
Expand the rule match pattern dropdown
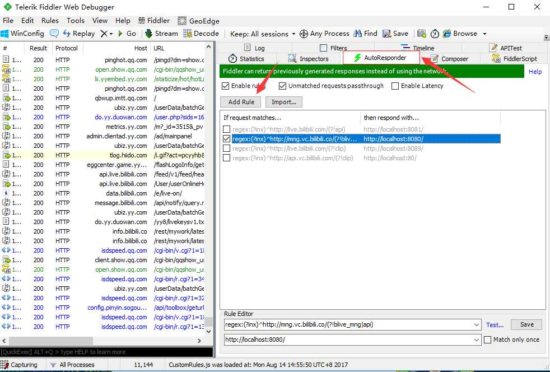point(476,324)
